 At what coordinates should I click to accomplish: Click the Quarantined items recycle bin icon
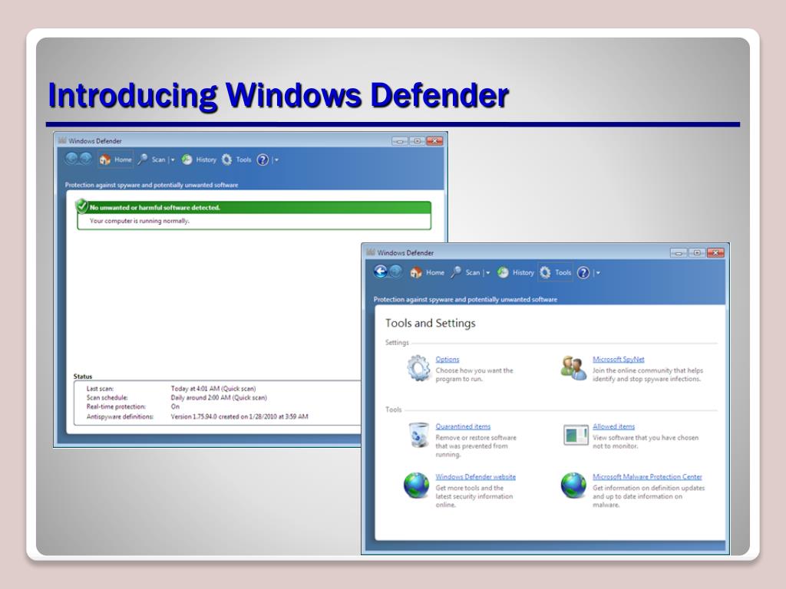point(418,435)
